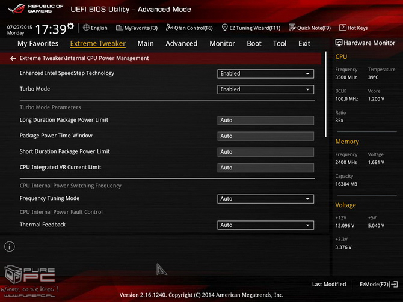Viewport: 403px width, 302px height.
Task: Go to the Exit tab
Action: [x=304, y=44]
